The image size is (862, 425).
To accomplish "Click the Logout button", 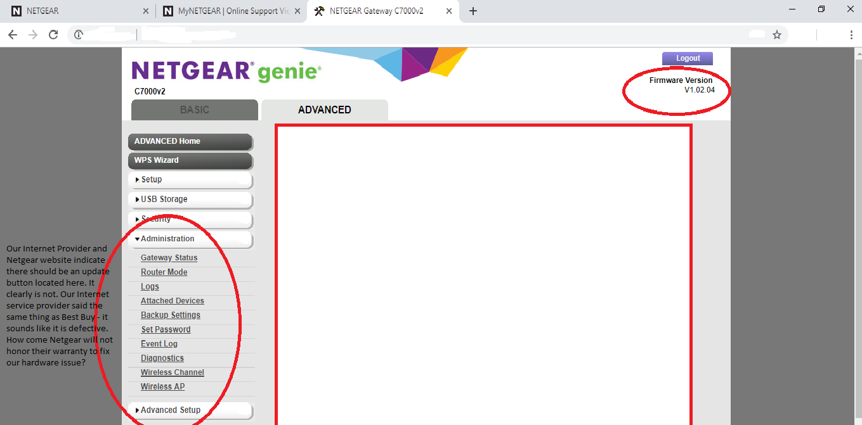I will click(688, 58).
